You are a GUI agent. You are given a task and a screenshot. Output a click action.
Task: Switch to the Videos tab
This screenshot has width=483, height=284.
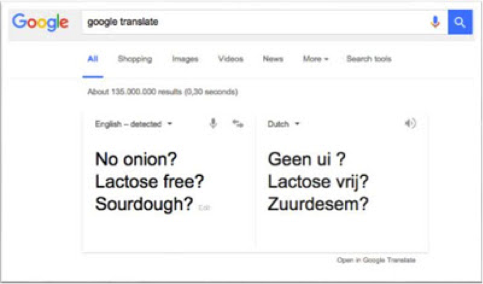point(230,59)
